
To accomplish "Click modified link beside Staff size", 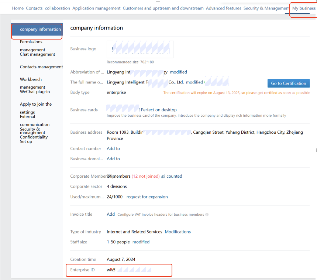I will pos(141,242).
